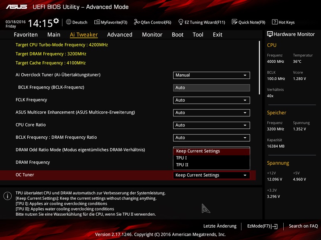Choose Keep Current Settings in popup list
321x240 pixels.
(211, 151)
